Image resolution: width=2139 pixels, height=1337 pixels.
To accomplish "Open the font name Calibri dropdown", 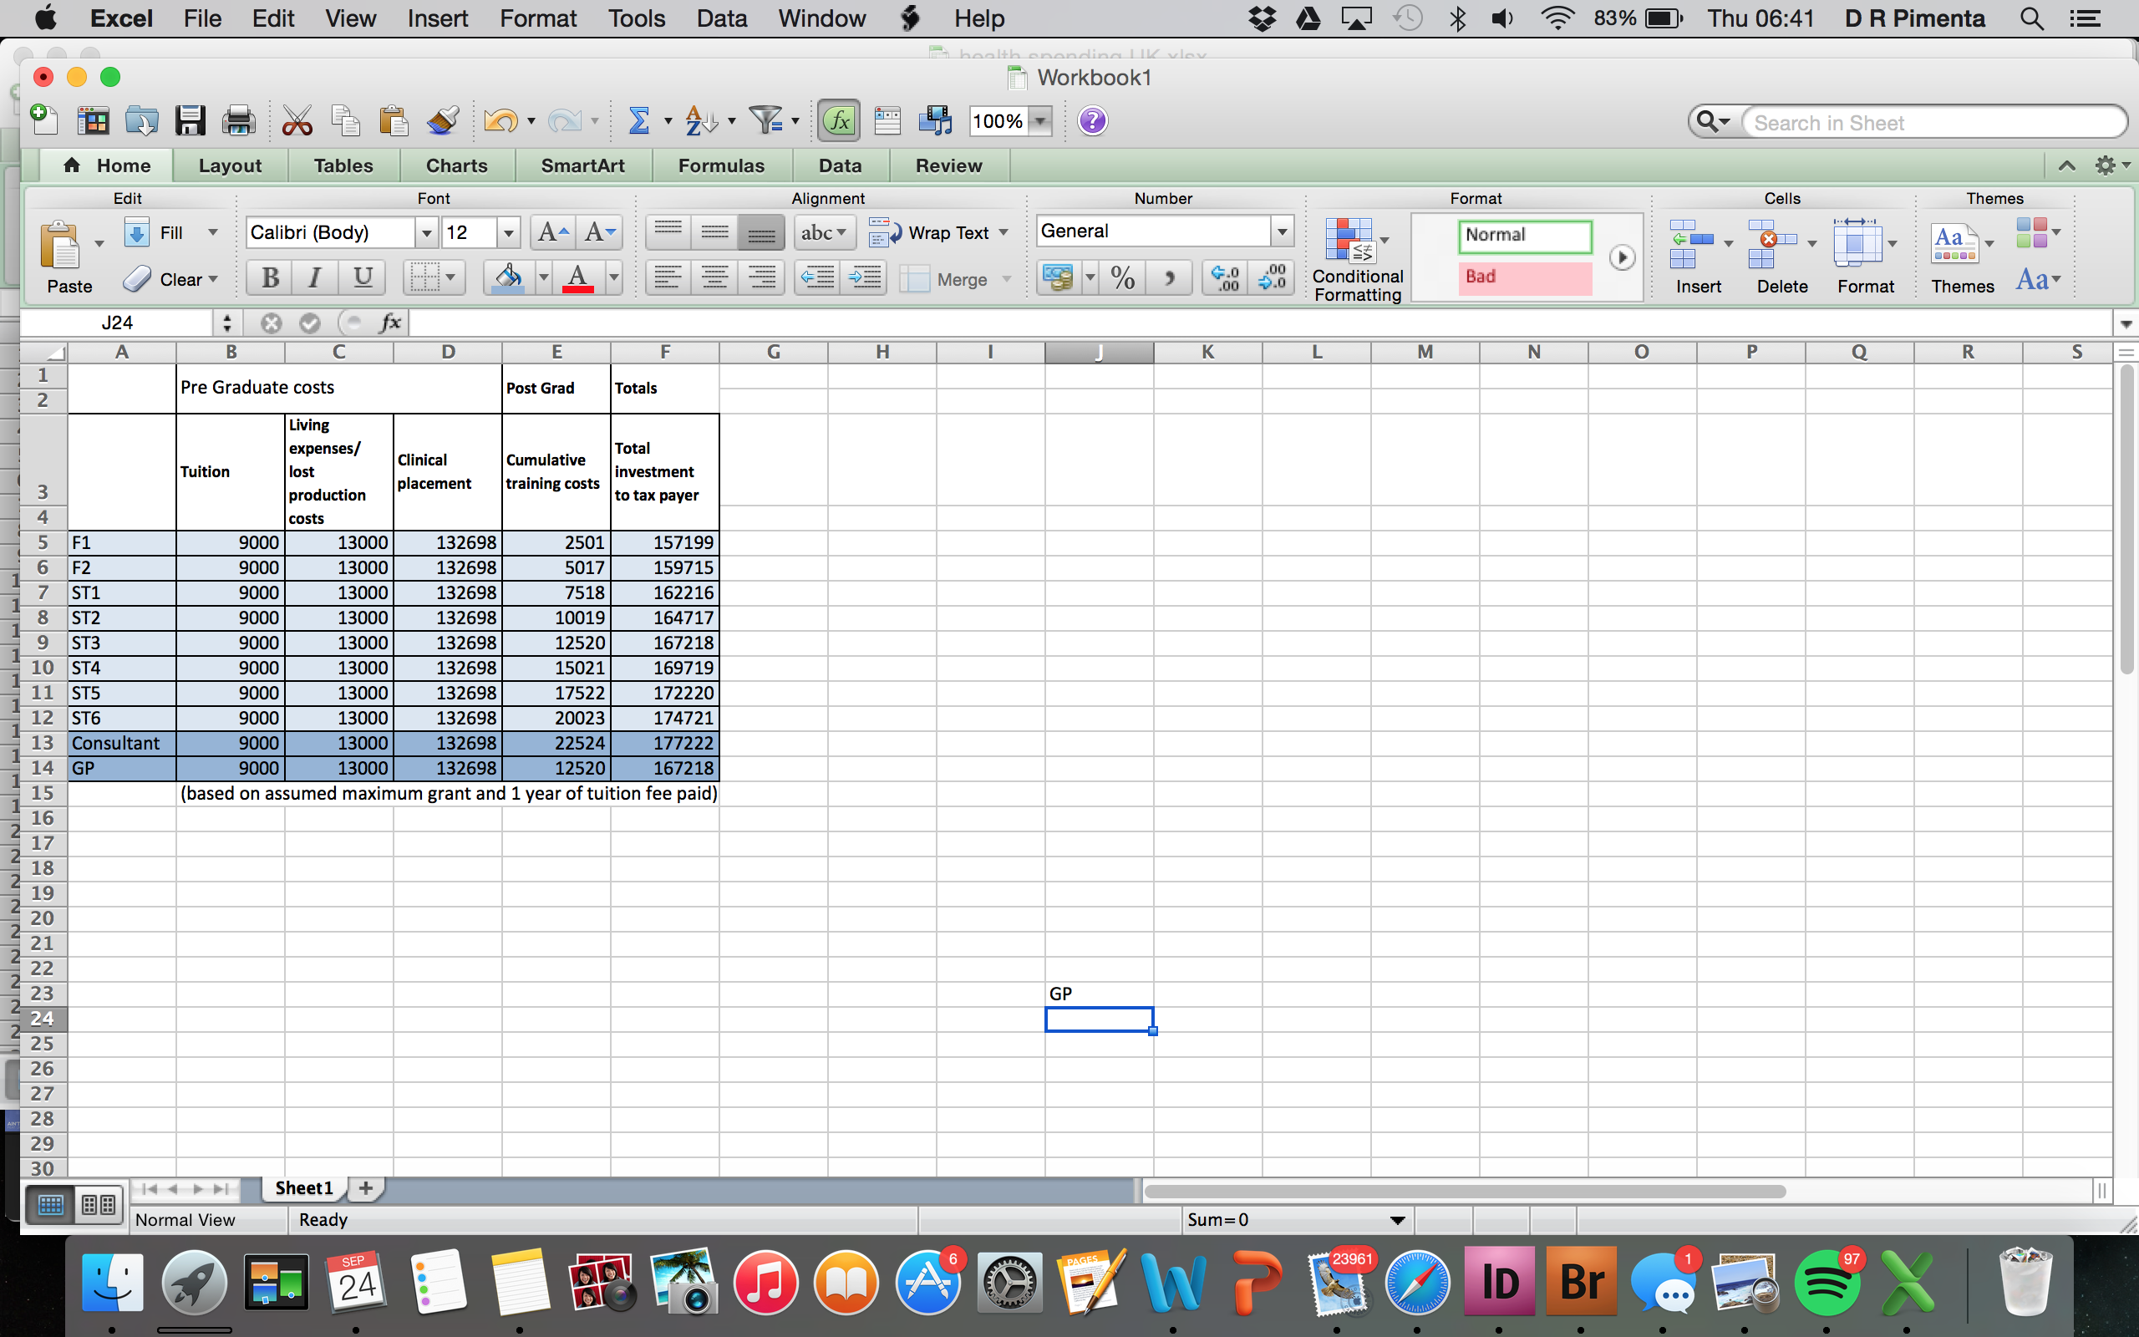I will coord(427,232).
